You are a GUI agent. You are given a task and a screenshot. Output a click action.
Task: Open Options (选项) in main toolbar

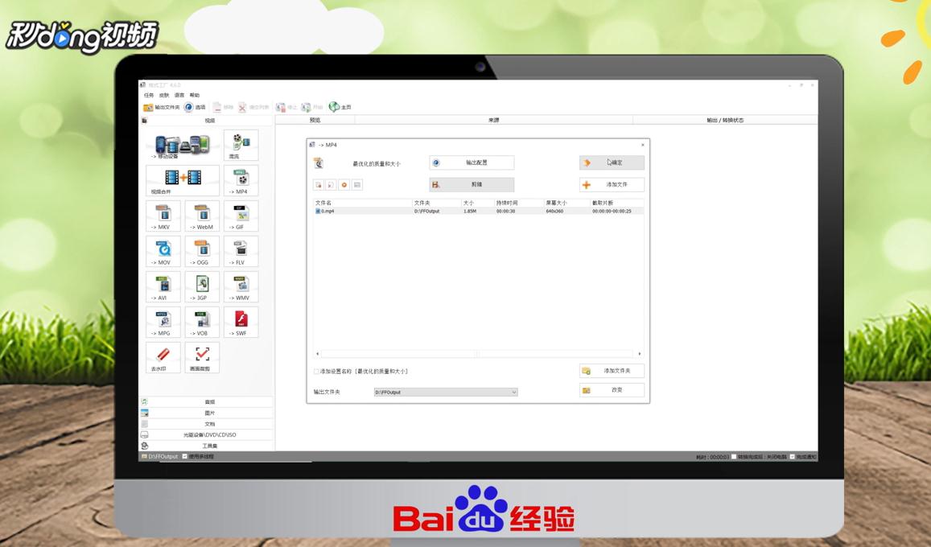[x=195, y=107]
